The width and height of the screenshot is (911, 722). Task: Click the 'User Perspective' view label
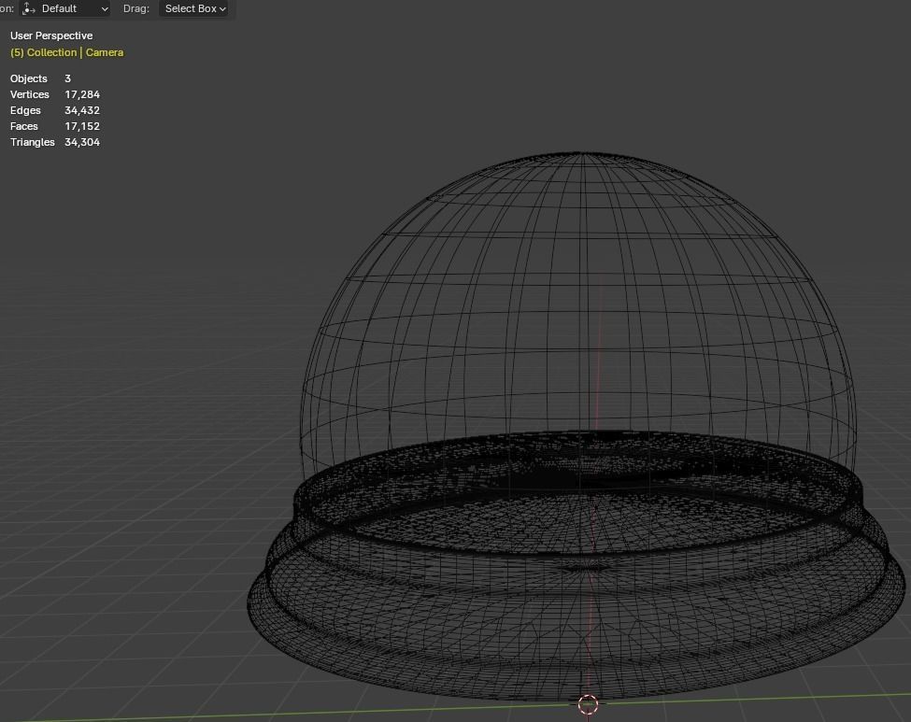[x=51, y=35]
